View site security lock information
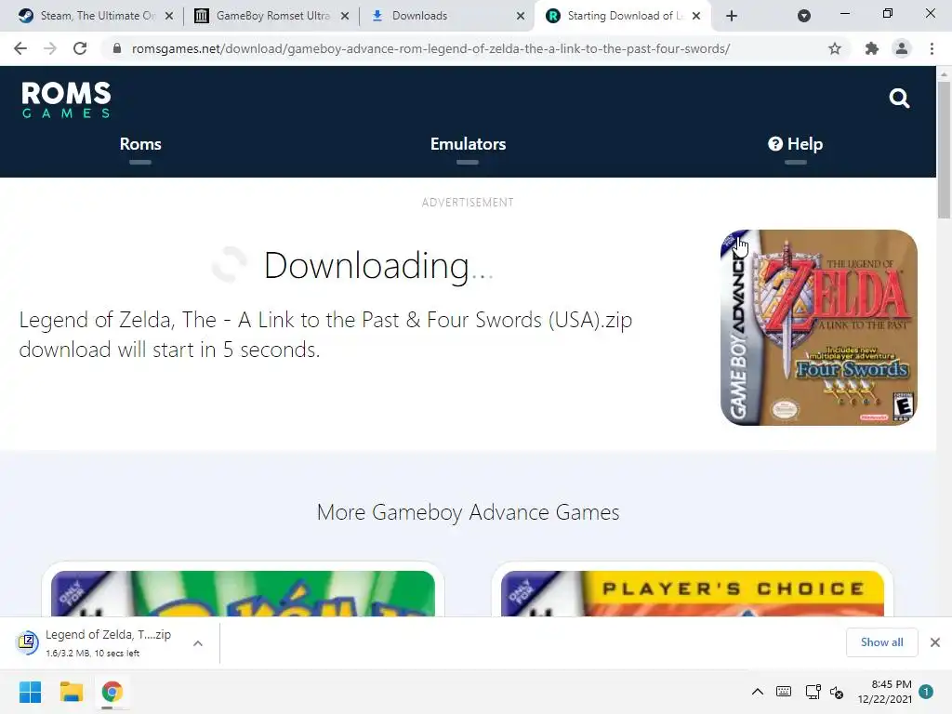Image resolution: width=952 pixels, height=714 pixels. (117, 48)
